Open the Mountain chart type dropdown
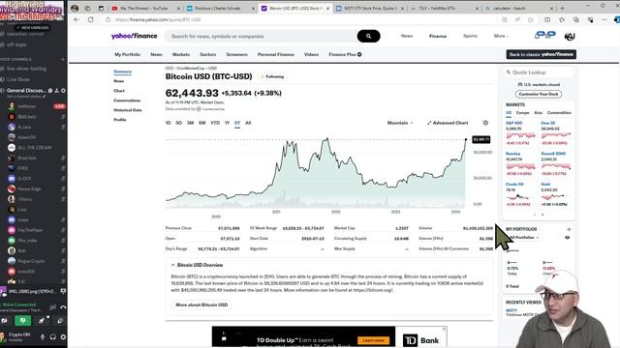Image resolution: width=620 pixels, height=348 pixels. click(400, 123)
